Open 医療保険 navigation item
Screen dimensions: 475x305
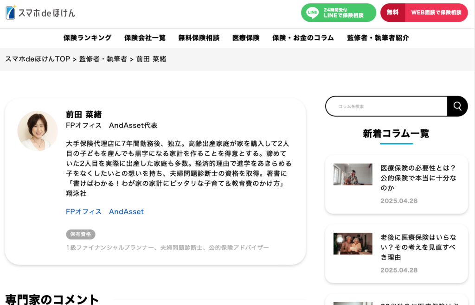click(x=246, y=38)
